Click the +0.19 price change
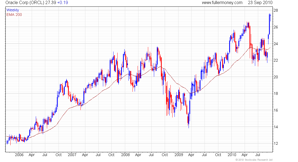This screenshot has width=298, height=162. (x=63, y=3)
